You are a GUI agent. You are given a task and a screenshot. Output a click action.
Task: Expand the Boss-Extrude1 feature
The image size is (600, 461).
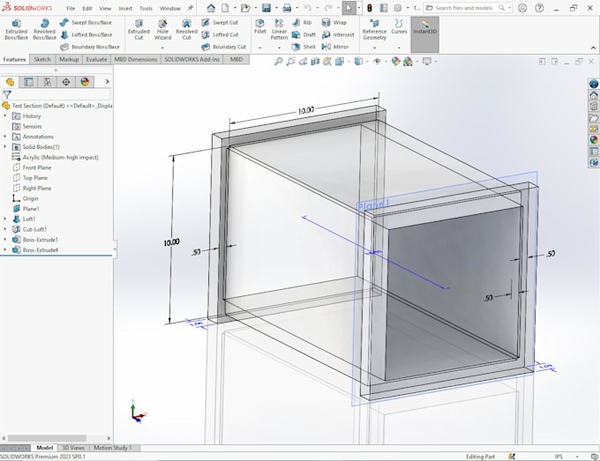pyautogui.click(x=5, y=240)
